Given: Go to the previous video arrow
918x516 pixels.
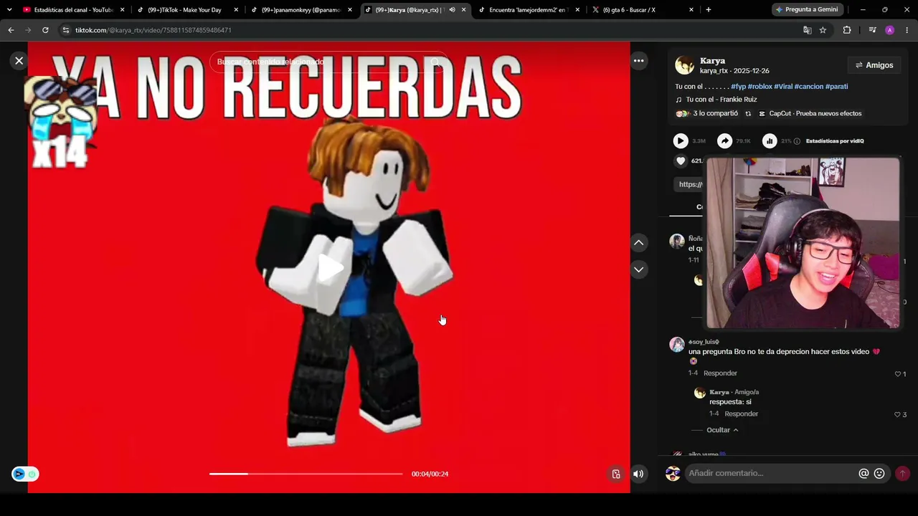Looking at the screenshot, I should 638,243.
